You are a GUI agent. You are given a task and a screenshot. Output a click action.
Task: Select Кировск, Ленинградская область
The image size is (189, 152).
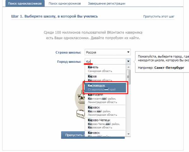[105, 111]
